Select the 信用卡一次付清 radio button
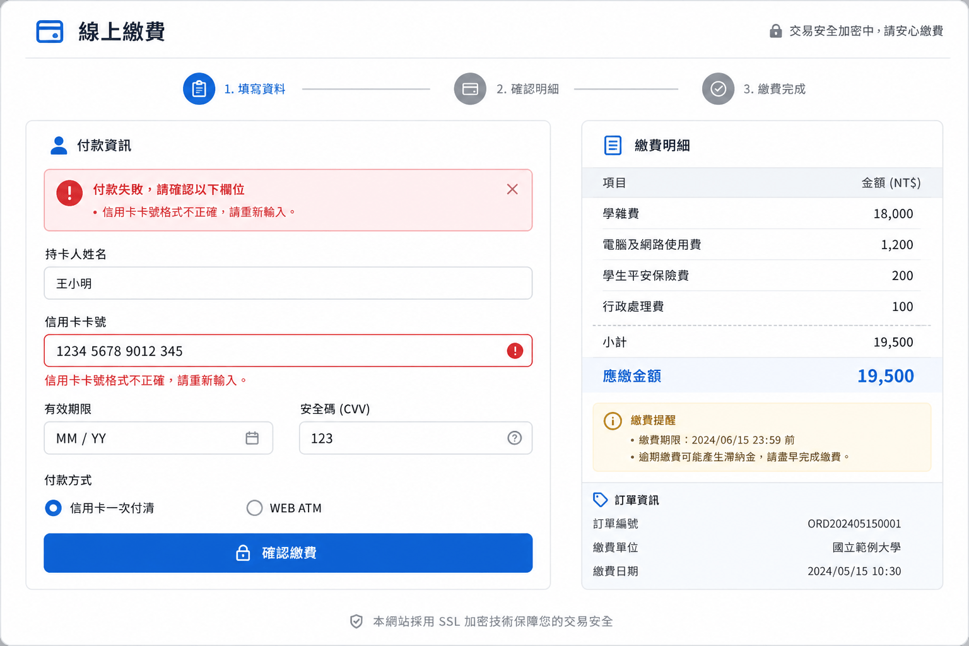 [x=54, y=508]
